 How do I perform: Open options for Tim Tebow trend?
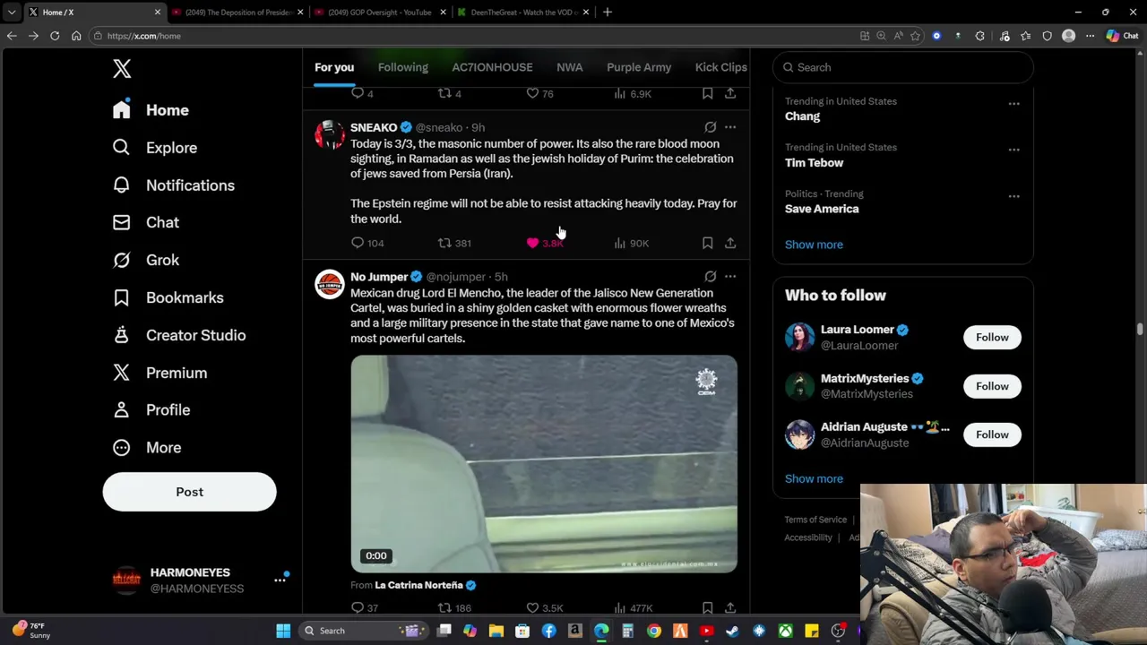coord(1013,150)
